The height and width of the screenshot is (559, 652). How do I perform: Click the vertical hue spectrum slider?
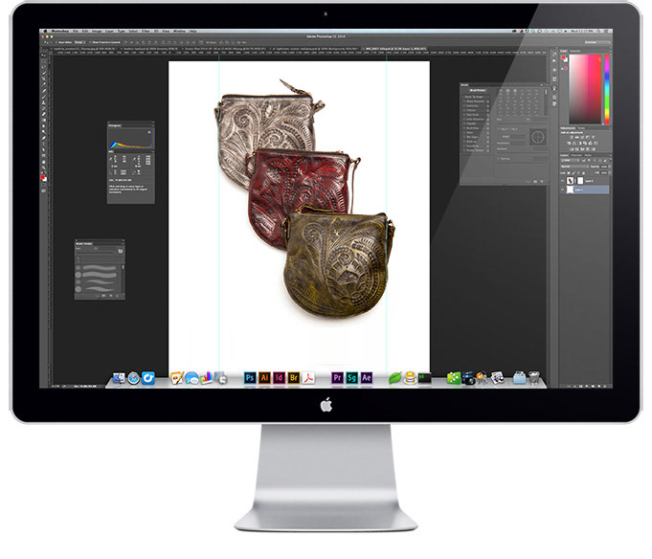[607, 89]
